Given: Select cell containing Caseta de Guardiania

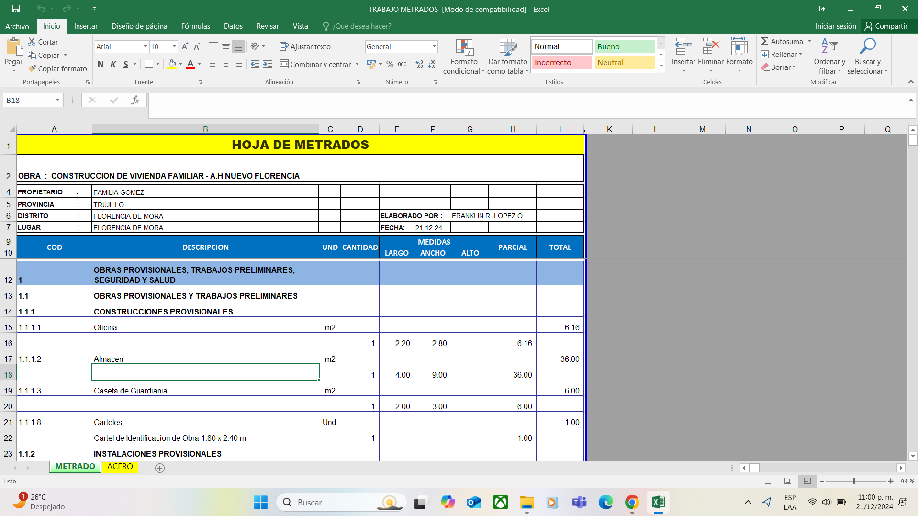Looking at the screenshot, I should [x=205, y=388].
